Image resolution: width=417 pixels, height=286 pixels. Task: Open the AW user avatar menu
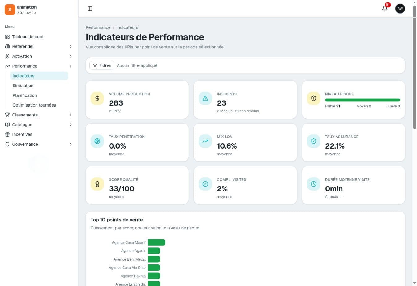pos(400,9)
